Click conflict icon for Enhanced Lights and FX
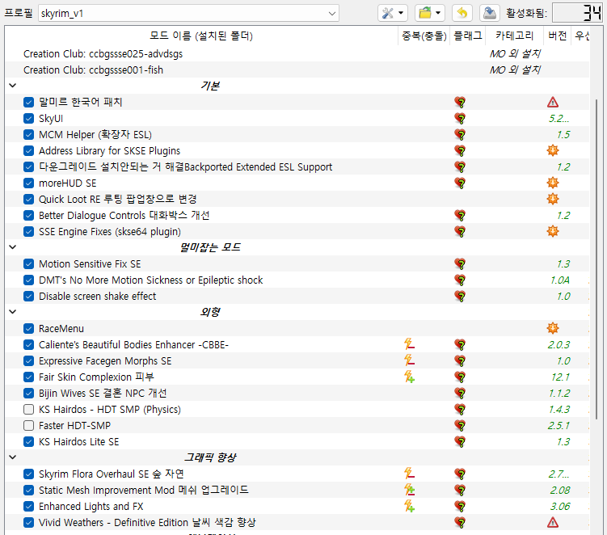Viewport: 607px width, 535px height. pos(409,506)
